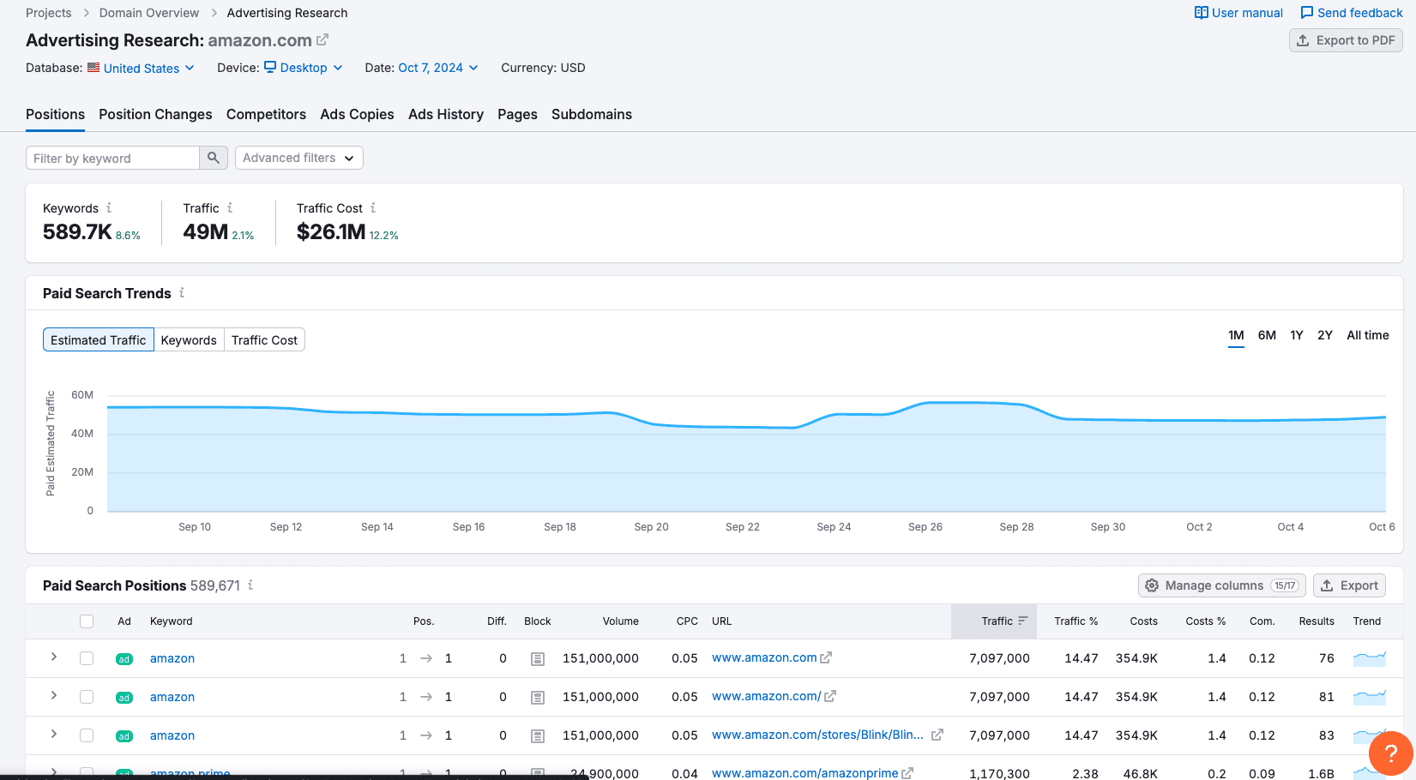
Task: Select the Traffic Cost chart toggle
Action: click(264, 339)
